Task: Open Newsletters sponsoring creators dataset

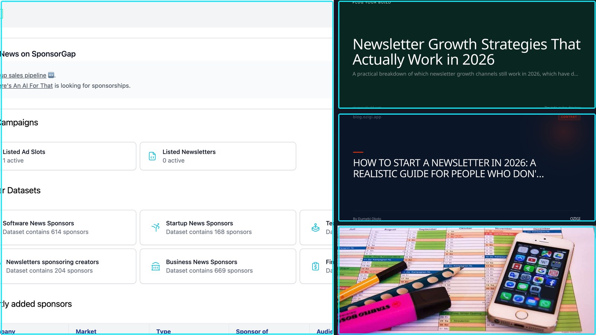Action: [x=68, y=266]
